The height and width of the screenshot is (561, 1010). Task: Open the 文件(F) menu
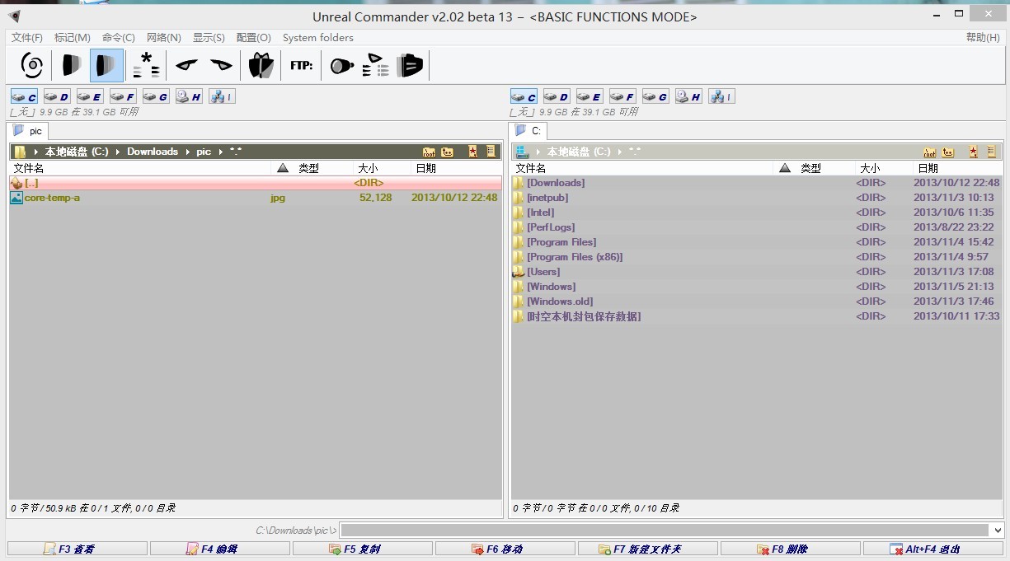tap(27, 38)
